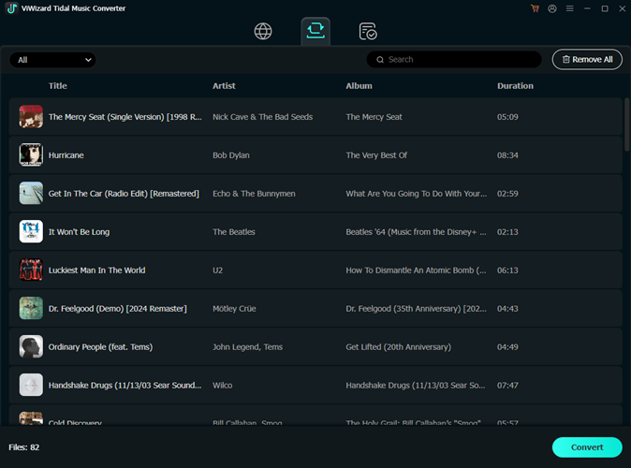Select the It Won't Be Long title
631x468 pixels.
coord(79,232)
